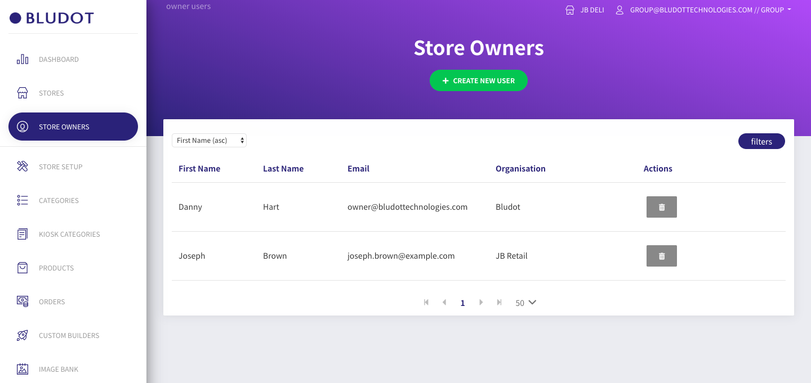Go to the next page arrow
Screen dimensions: 811x383
pos(481,303)
